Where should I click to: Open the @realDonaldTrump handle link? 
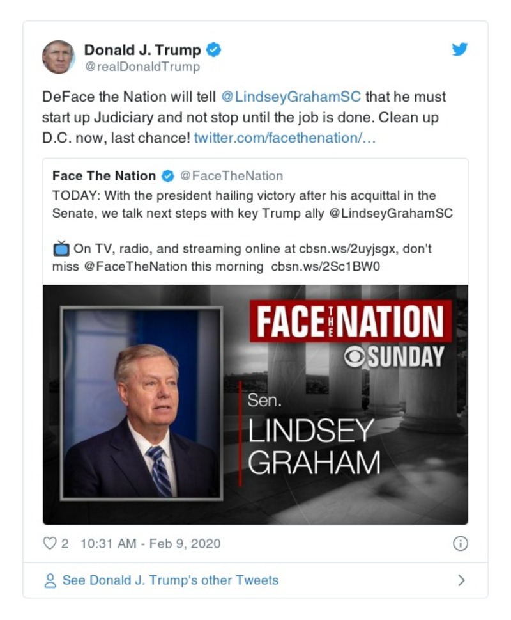point(142,67)
